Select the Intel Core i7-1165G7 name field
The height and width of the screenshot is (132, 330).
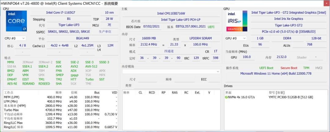61,12
